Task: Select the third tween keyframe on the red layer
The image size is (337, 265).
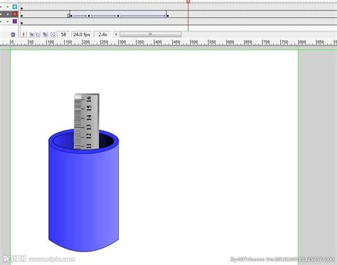Action: coord(118,16)
